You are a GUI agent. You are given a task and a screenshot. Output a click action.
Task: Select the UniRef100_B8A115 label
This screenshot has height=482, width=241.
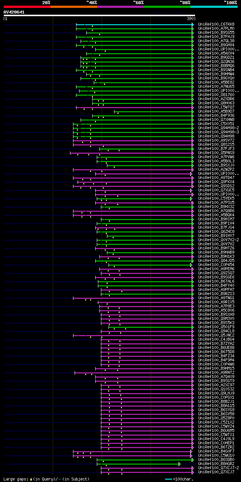215,405
